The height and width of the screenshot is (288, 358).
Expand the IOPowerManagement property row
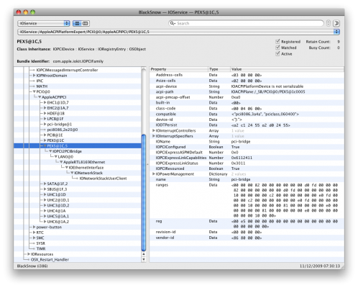point(154,174)
